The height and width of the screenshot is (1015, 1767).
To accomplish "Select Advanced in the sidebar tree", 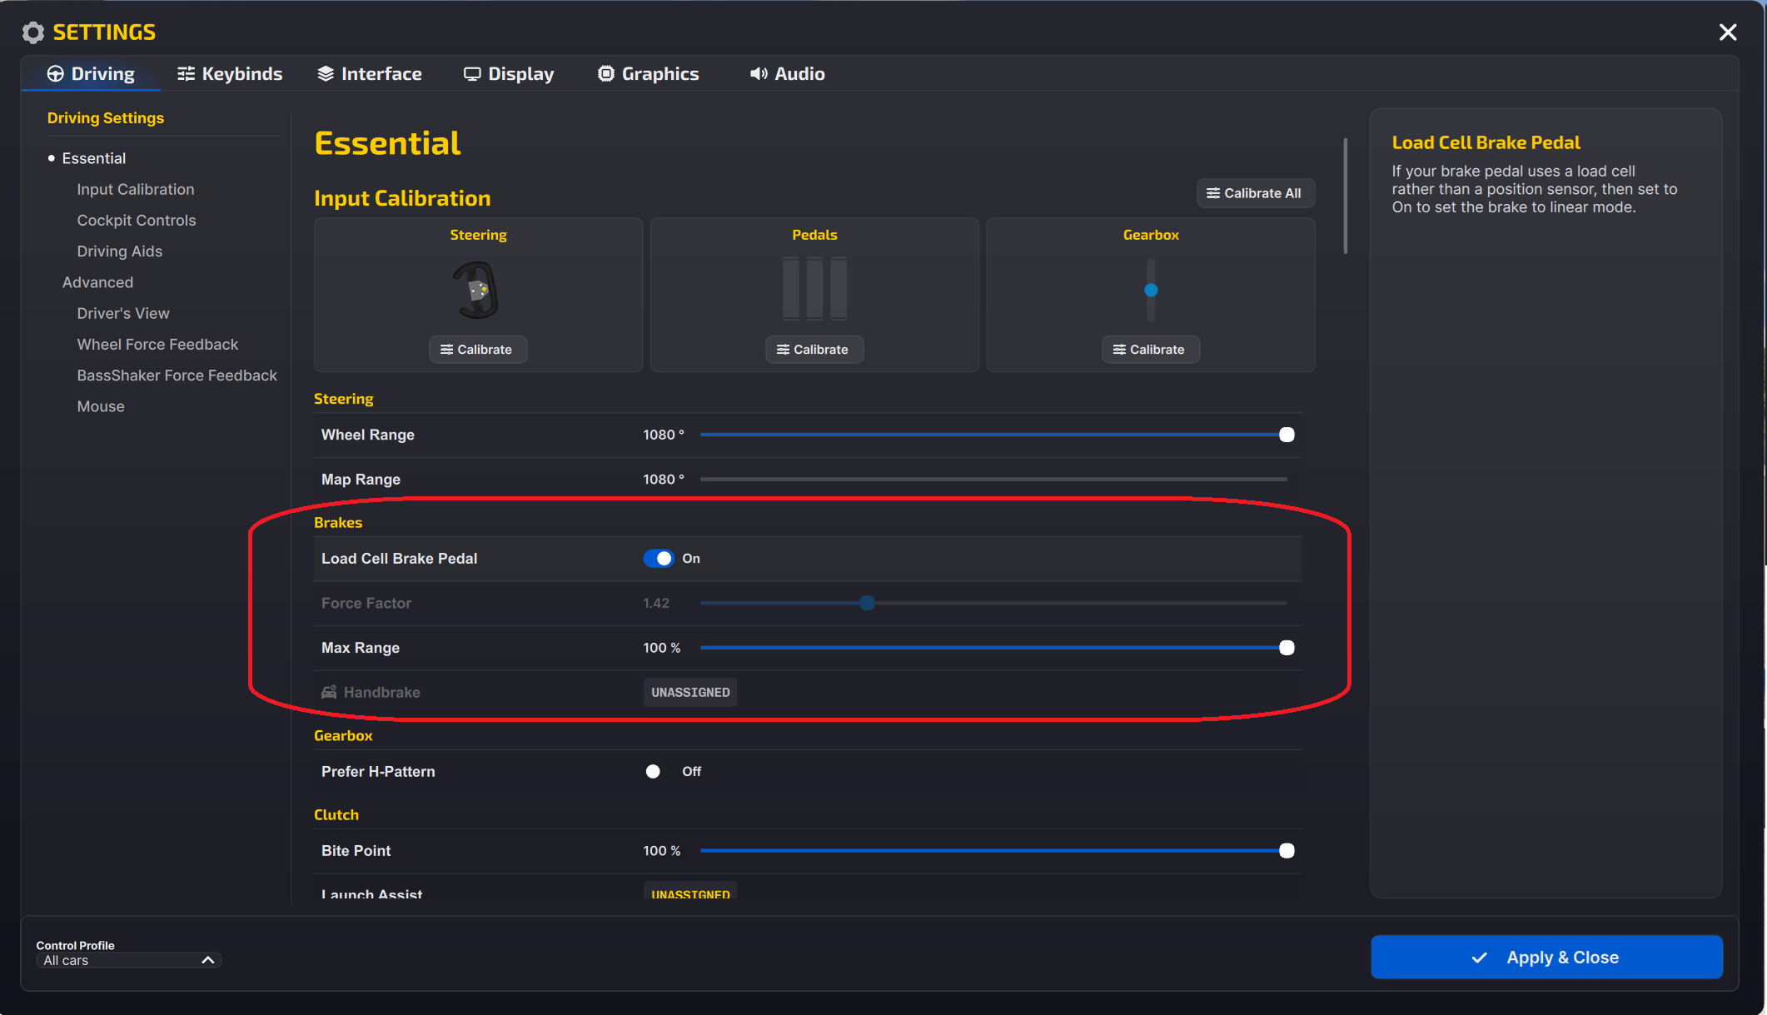I will [97, 282].
